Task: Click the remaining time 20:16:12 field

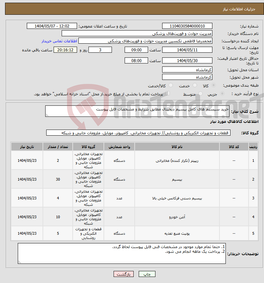Action: pos(65,50)
